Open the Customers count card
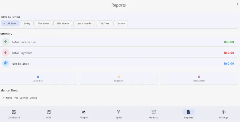 [38, 79]
